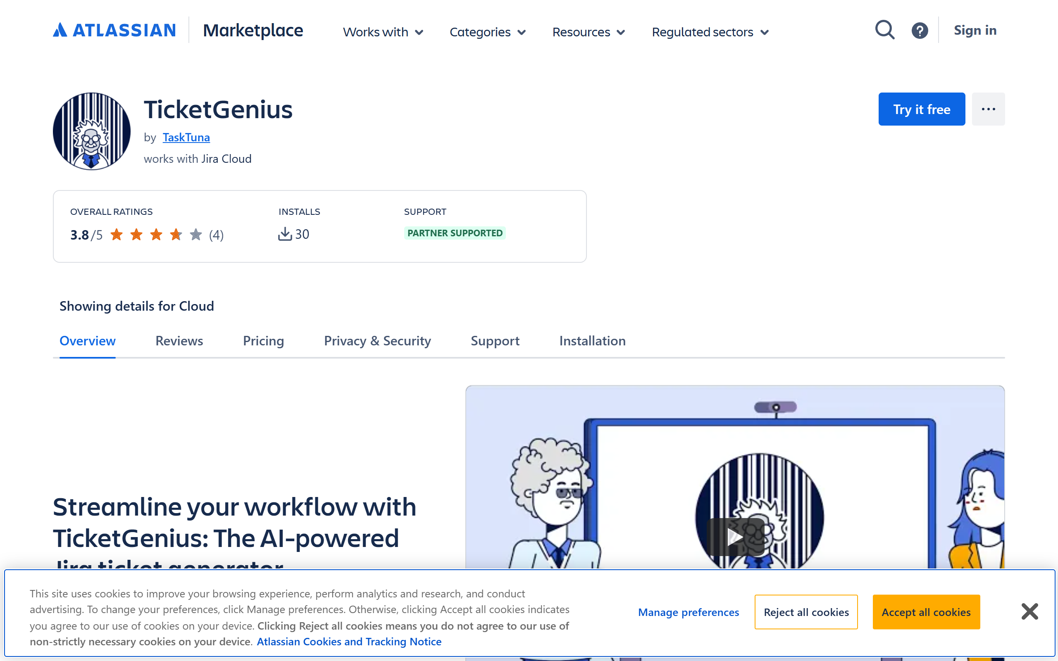Play the TicketGenius promo video

[x=735, y=537]
